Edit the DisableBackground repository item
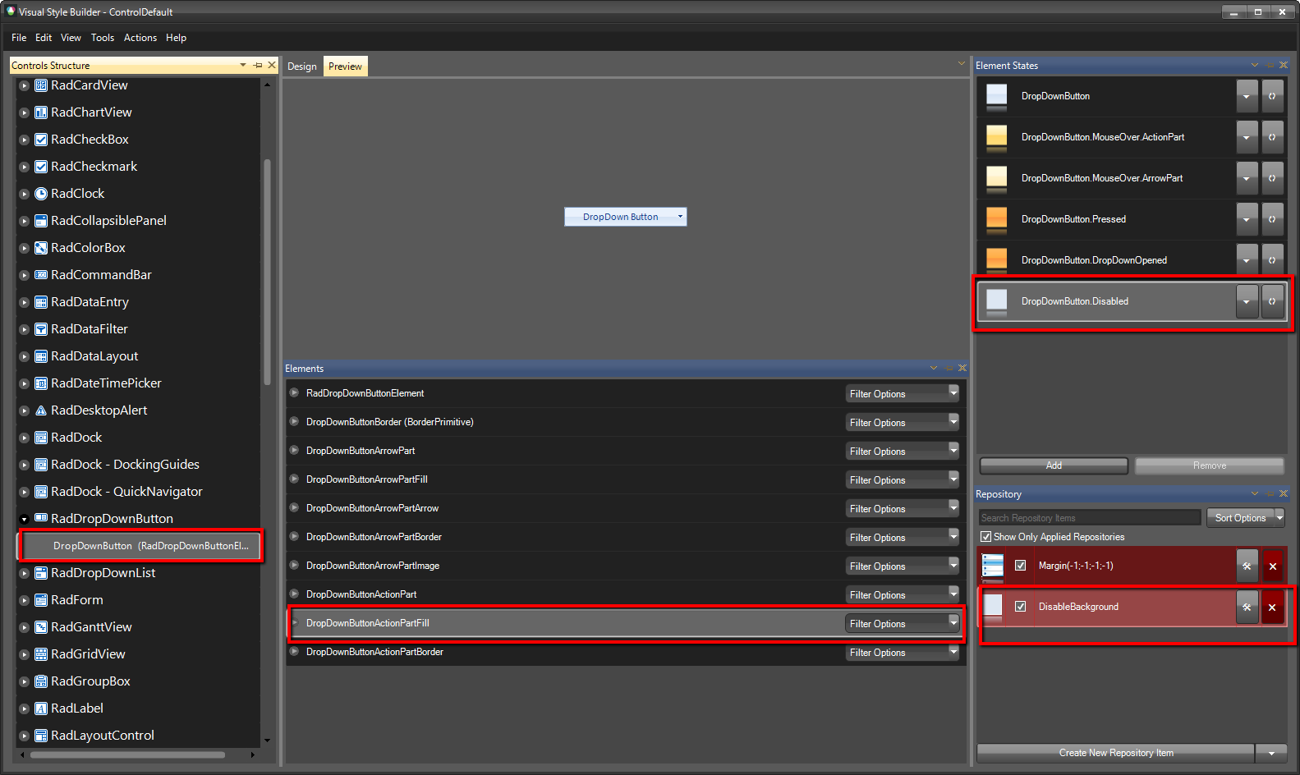 (1247, 607)
